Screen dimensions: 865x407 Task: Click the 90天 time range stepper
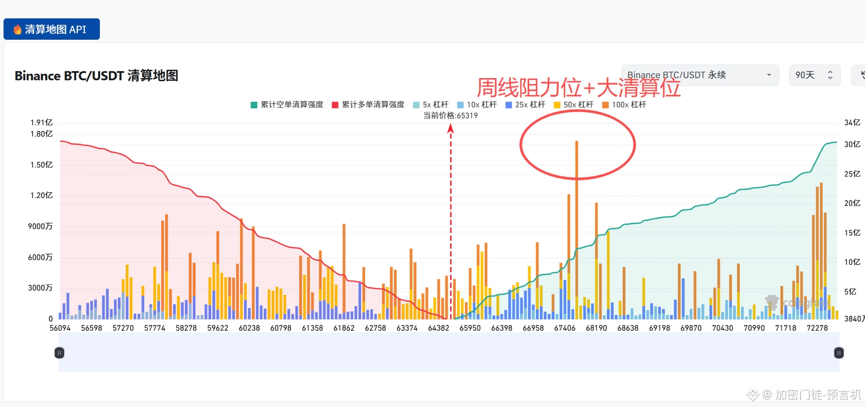point(814,75)
